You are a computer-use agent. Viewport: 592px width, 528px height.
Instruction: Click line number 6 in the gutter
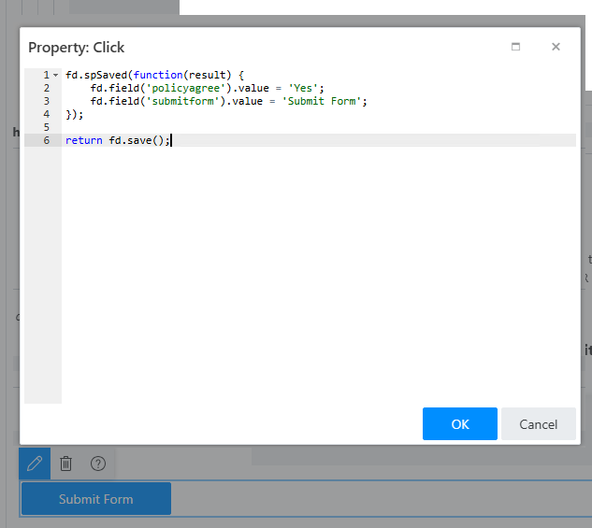click(45, 140)
